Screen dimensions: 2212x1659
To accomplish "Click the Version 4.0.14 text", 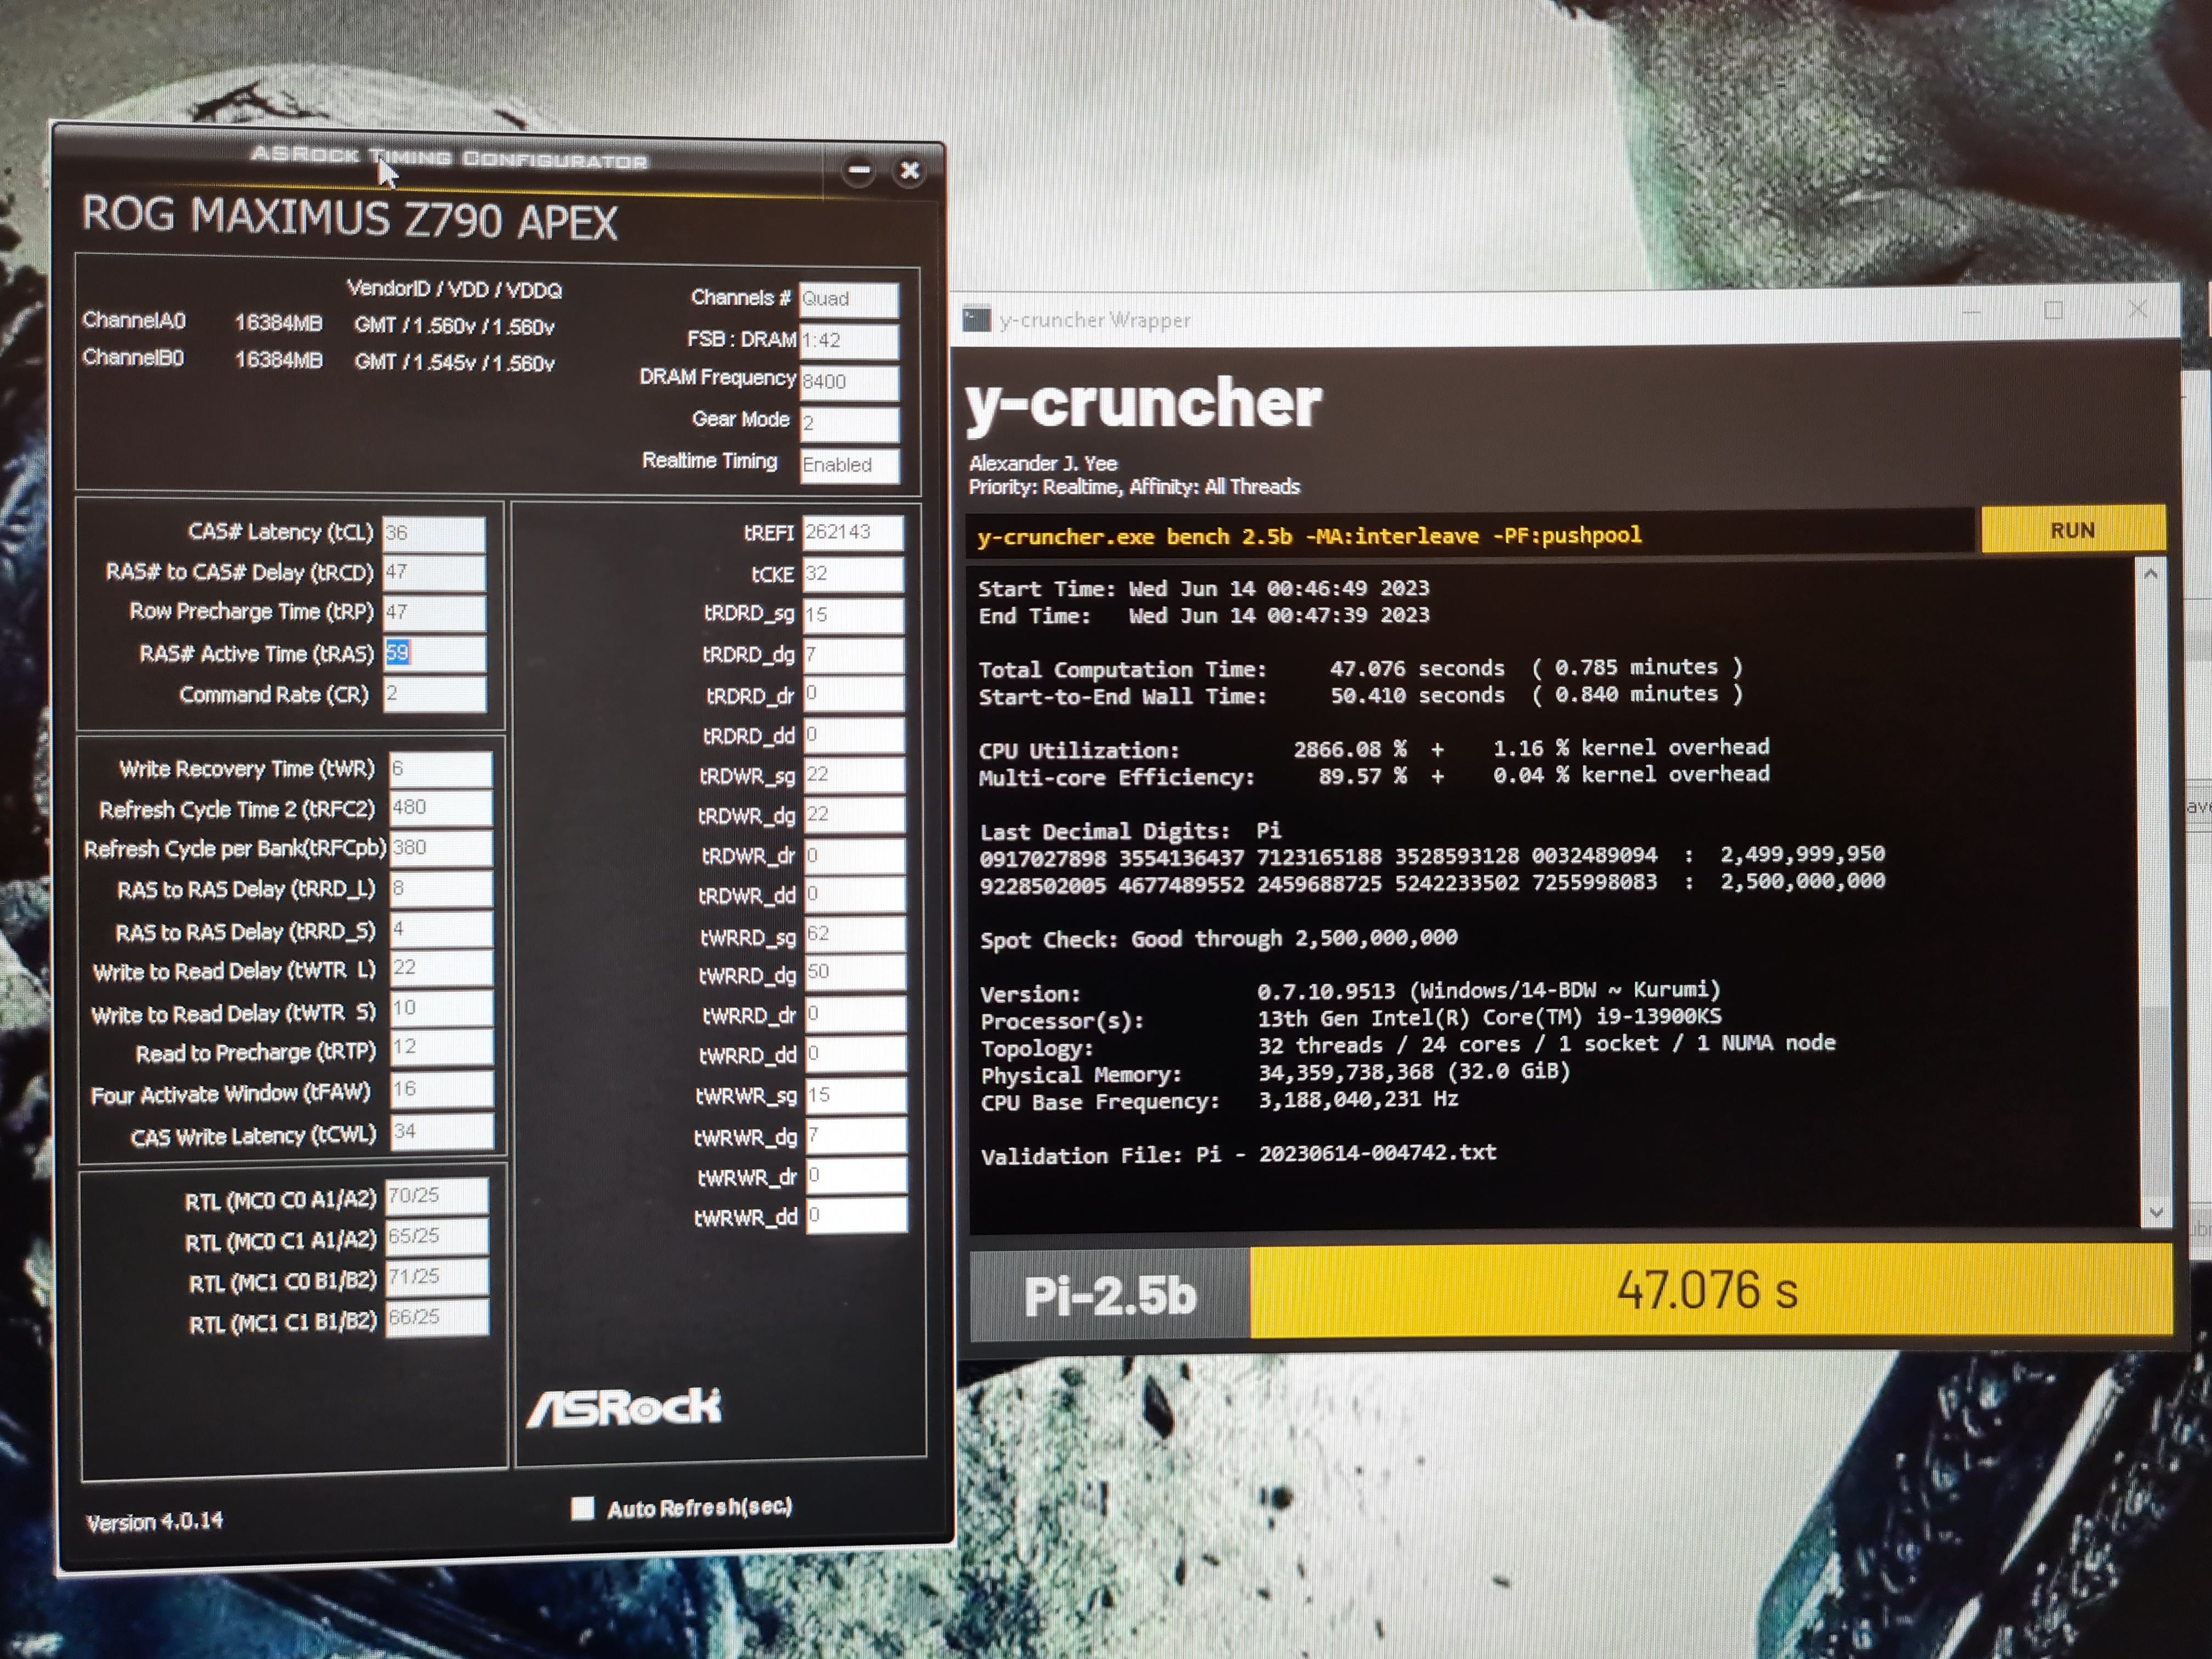I will pos(154,1522).
